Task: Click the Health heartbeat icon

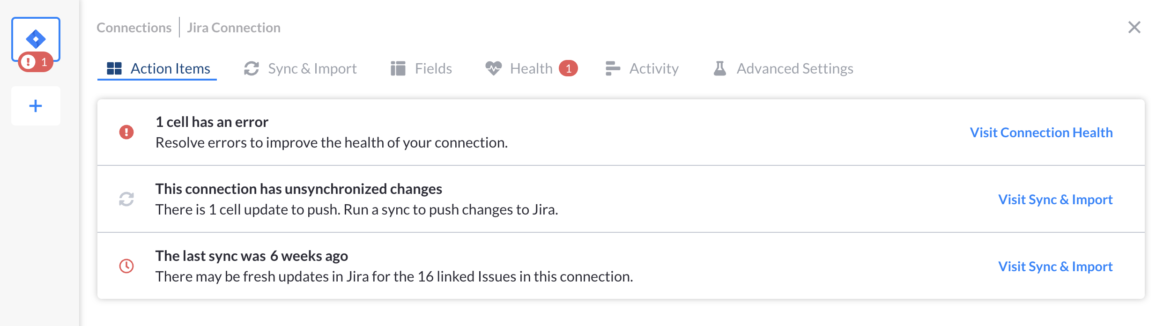Action: [x=493, y=68]
